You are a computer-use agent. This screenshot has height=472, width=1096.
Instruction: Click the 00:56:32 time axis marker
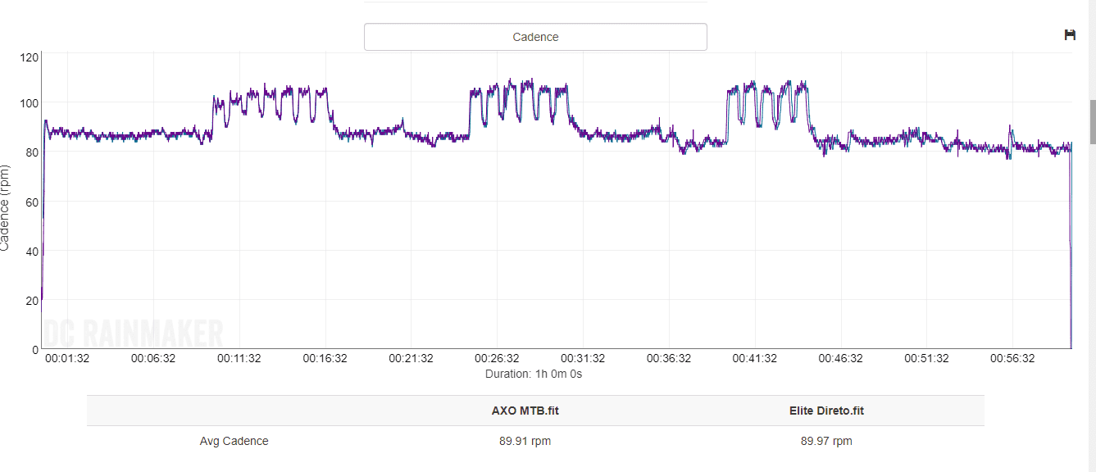pos(1012,358)
